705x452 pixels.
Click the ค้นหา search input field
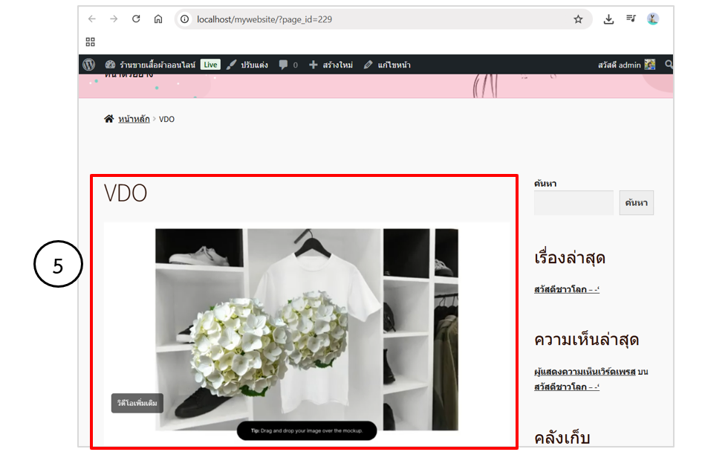(574, 203)
